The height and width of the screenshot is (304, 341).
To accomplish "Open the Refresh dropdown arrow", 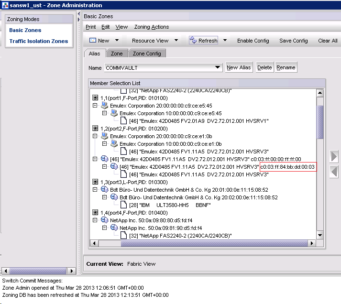I will pos(225,40).
